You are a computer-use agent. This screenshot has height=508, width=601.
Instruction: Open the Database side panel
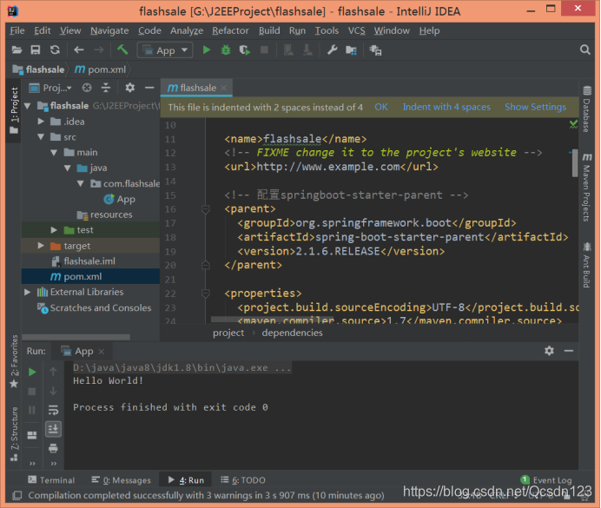pyautogui.click(x=587, y=109)
